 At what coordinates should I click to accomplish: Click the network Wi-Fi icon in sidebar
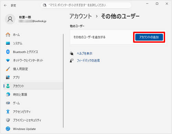click(8, 60)
